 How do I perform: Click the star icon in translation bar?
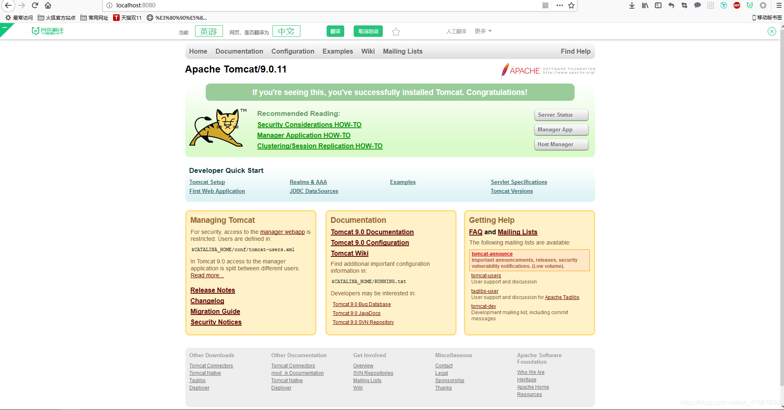click(395, 31)
